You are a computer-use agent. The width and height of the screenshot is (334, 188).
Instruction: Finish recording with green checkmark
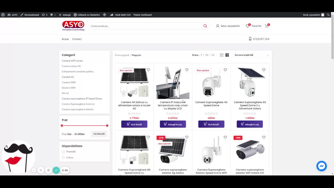click(x=56, y=170)
